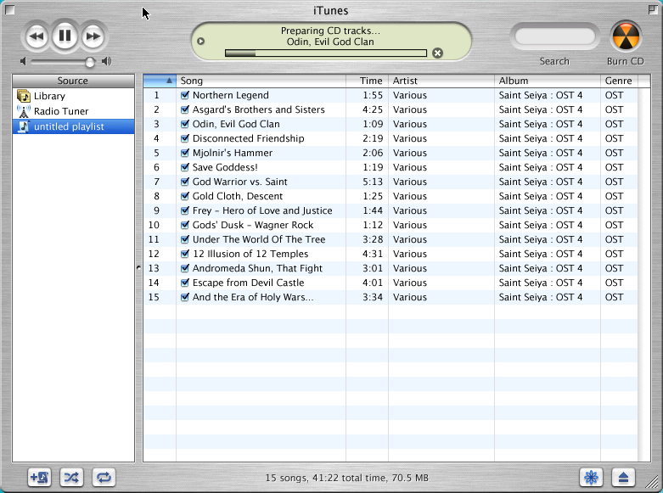Select the song "Northern Legend"
This screenshot has height=493, width=663.
pos(230,95)
